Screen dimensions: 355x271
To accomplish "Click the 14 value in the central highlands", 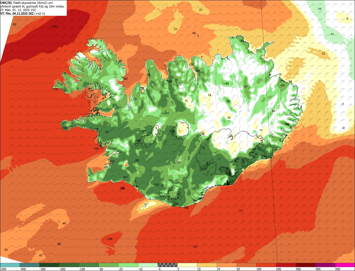I will pyautogui.click(x=209, y=95).
